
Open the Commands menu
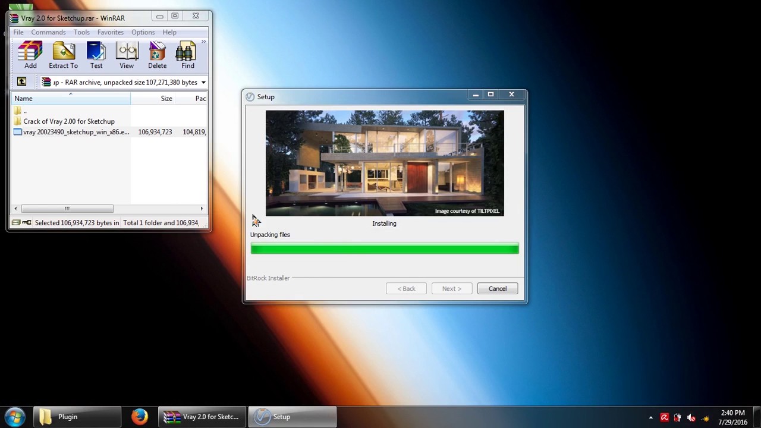48,32
